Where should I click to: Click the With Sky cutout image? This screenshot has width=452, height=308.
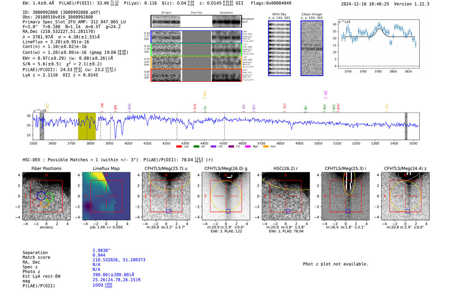coord(279,48)
